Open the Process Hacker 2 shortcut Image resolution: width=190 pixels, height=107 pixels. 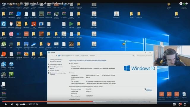pos(56,15)
